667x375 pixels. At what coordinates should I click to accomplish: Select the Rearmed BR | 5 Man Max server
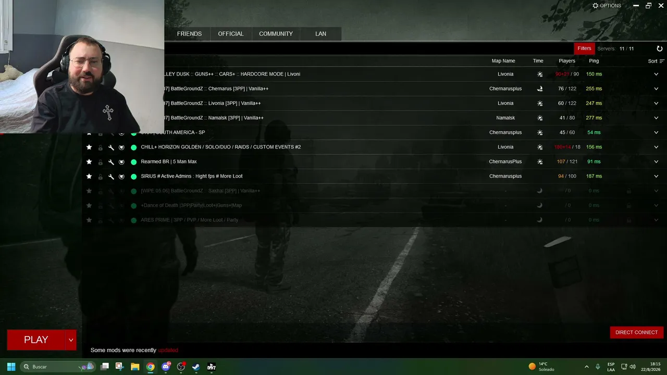[x=169, y=161]
